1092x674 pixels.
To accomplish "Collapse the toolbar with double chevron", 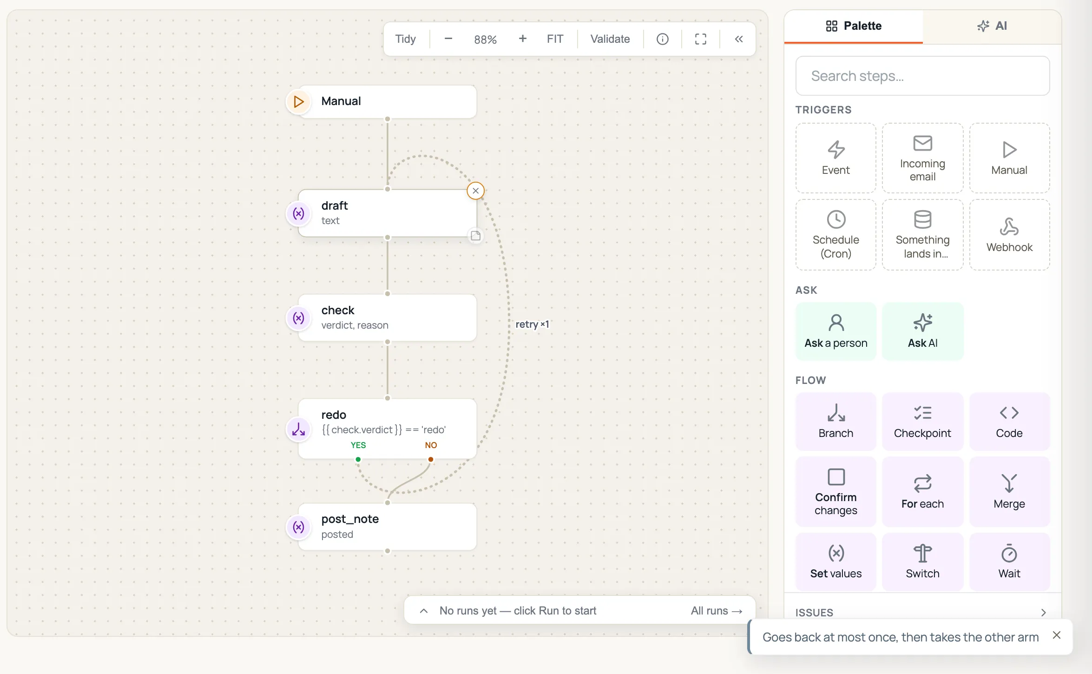I will tap(738, 39).
